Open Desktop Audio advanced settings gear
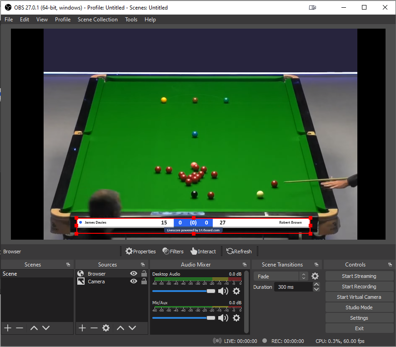The width and height of the screenshot is (396, 347). pyautogui.click(x=236, y=291)
